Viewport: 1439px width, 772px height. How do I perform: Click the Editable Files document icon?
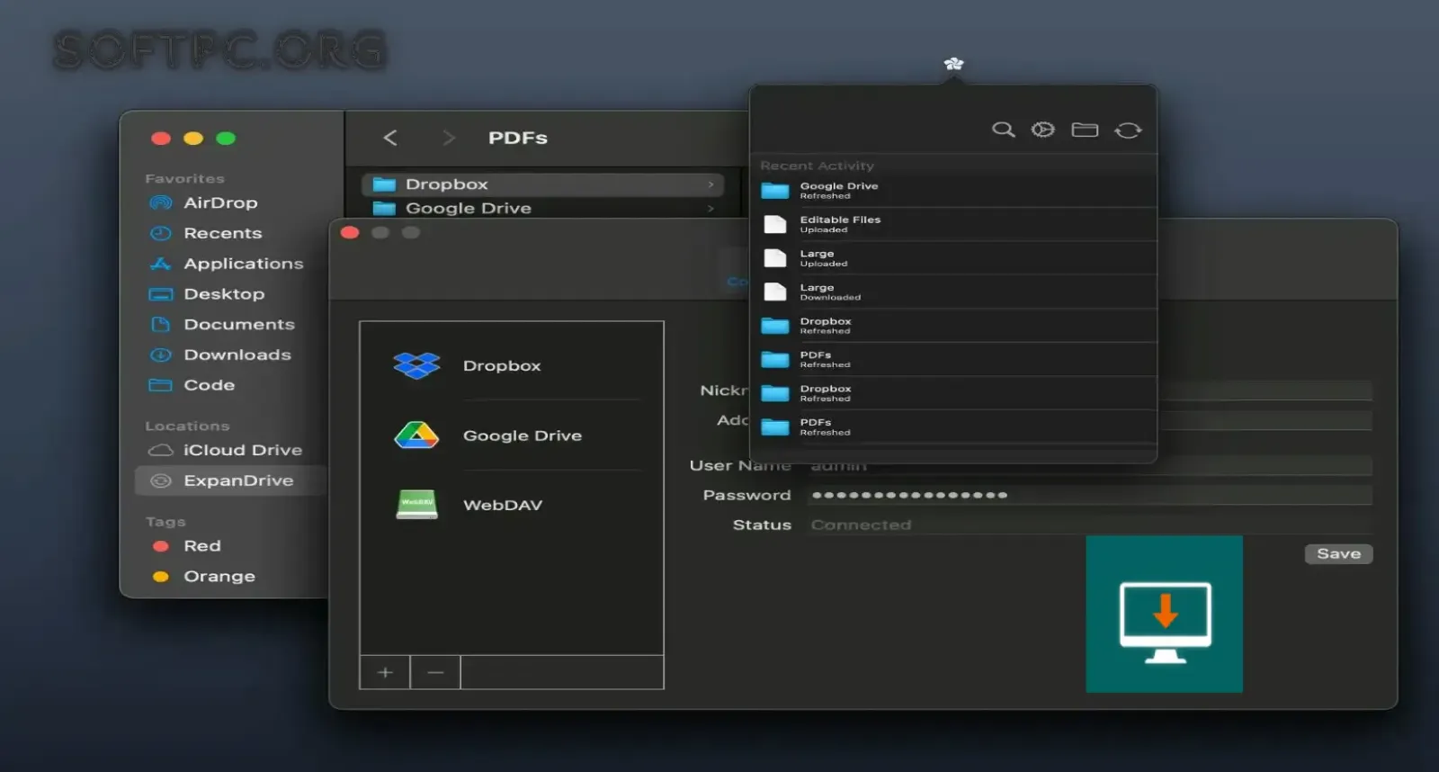[774, 224]
